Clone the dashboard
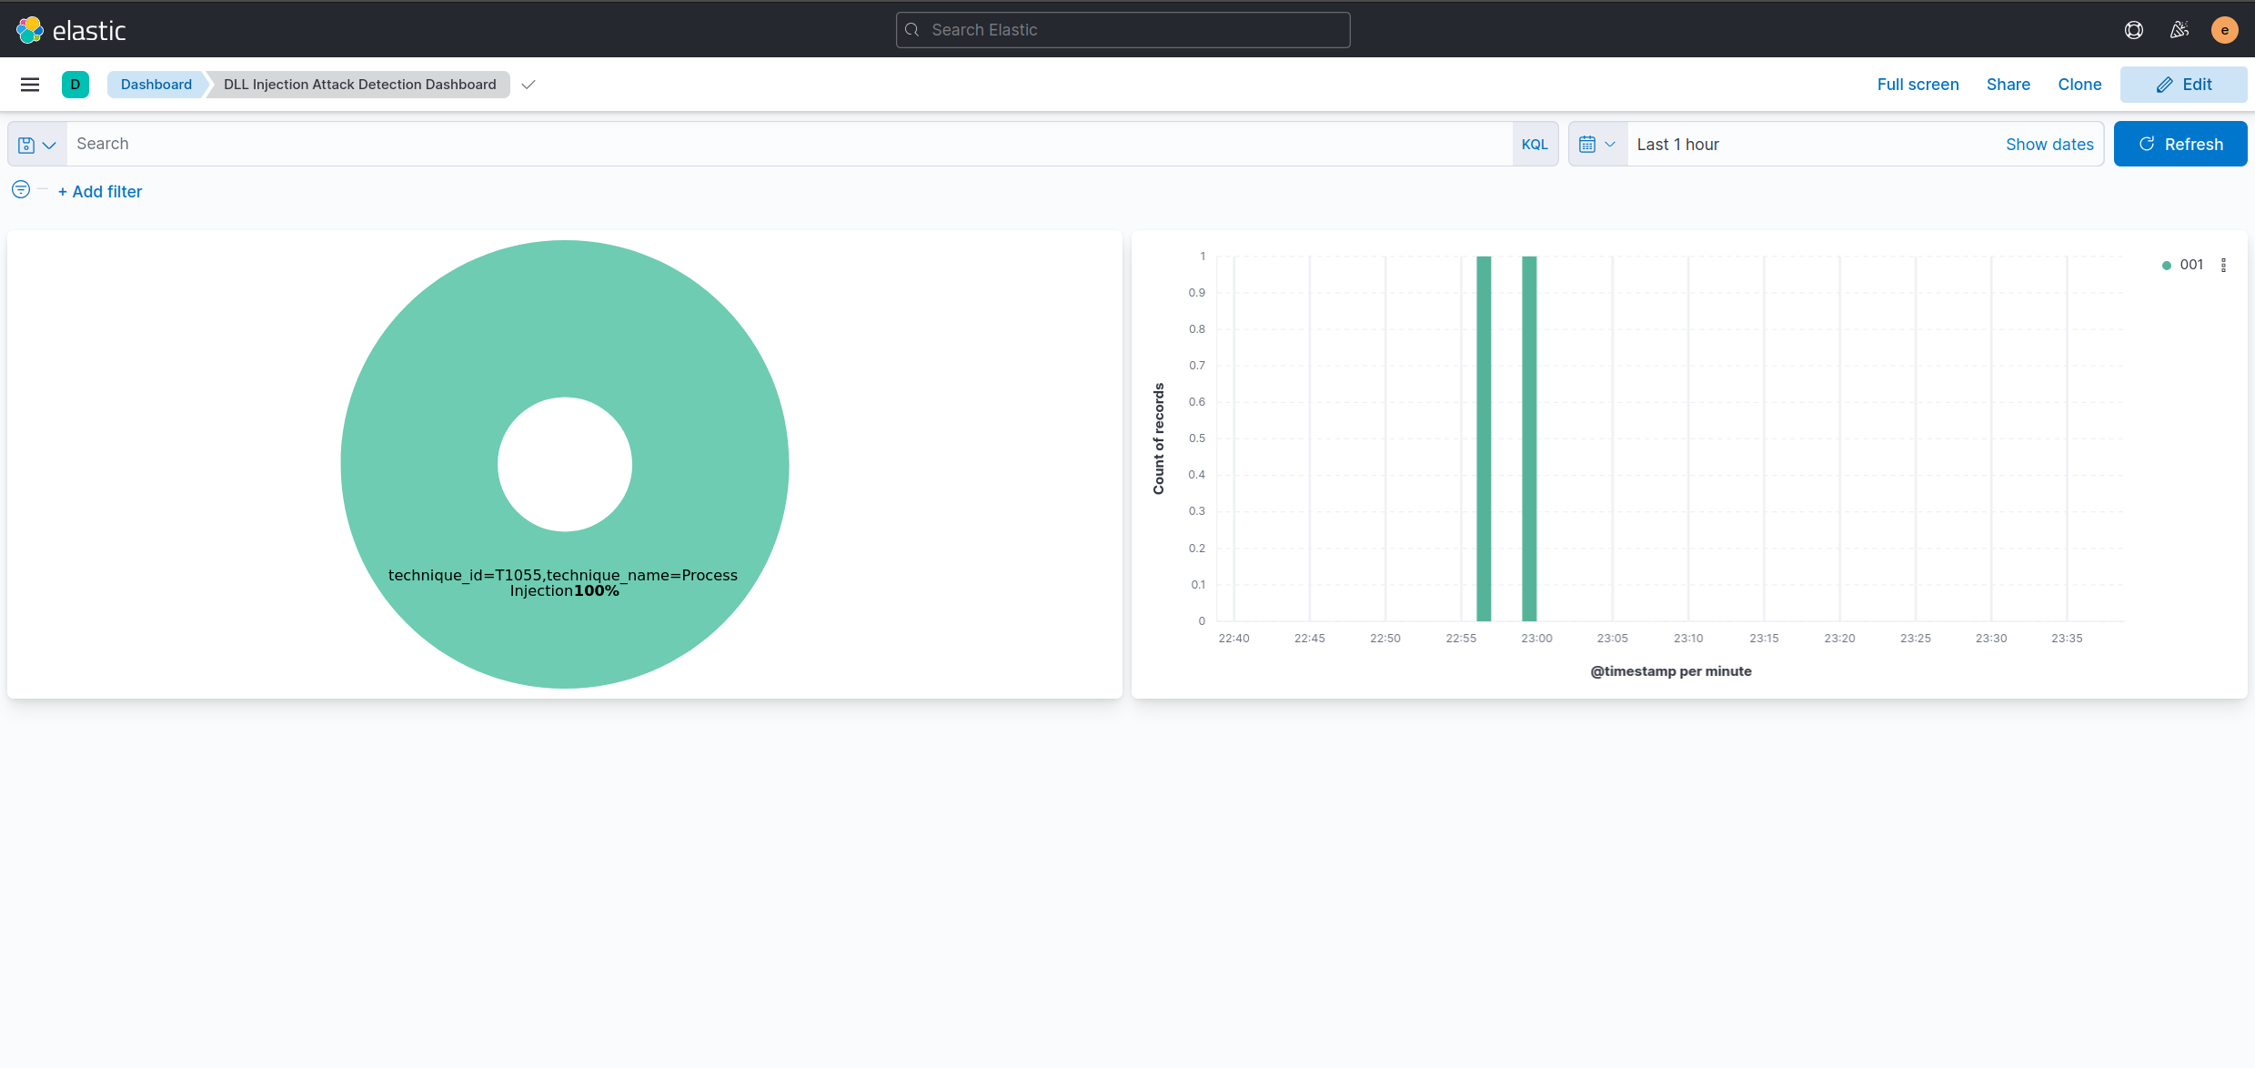 [2079, 85]
